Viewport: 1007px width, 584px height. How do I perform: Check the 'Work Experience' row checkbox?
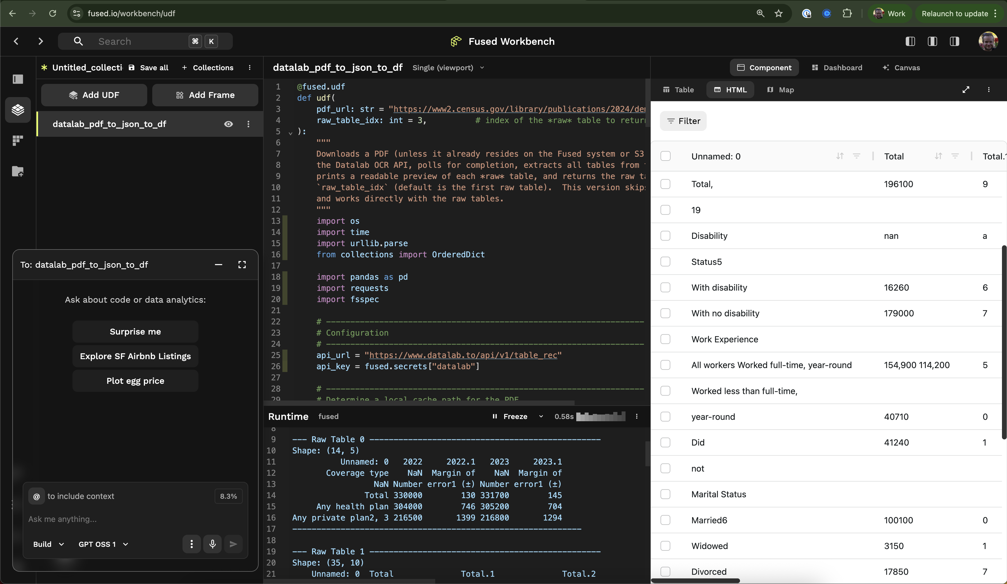point(665,339)
